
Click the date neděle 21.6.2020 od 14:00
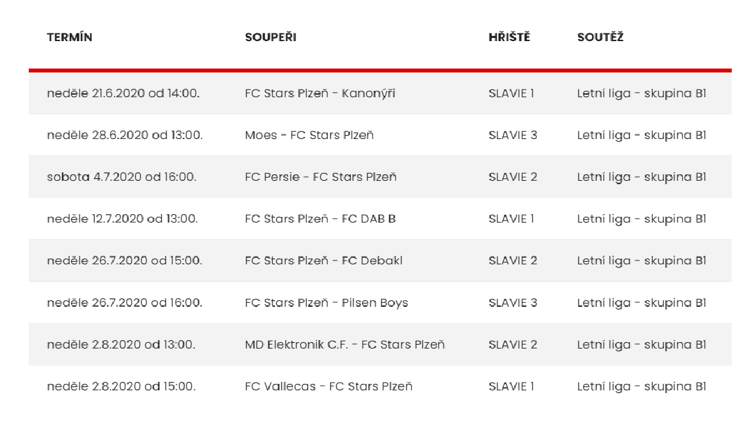pyautogui.click(x=123, y=93)
